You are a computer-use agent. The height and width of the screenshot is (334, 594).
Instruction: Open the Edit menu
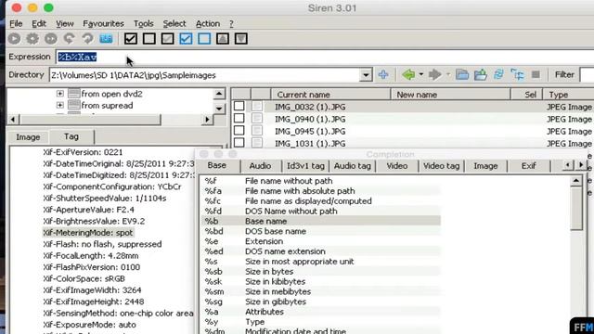[39, 23]
